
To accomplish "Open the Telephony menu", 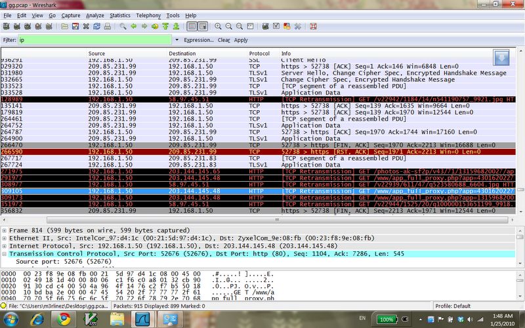I will [x=148, y=15].
